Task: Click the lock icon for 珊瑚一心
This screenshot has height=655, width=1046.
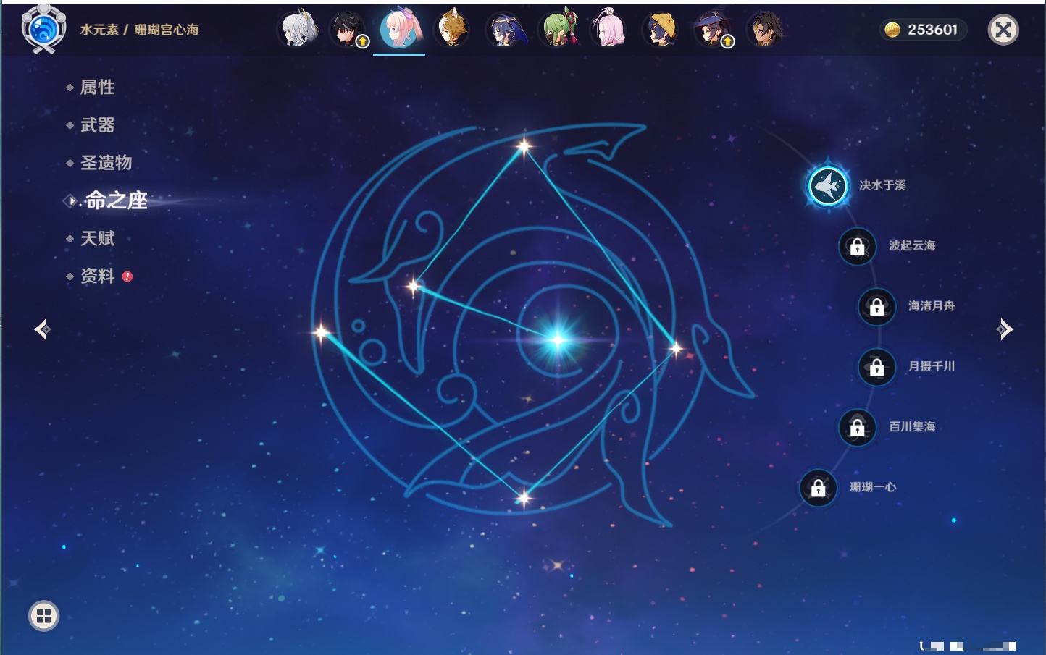Action: [818, 489]
